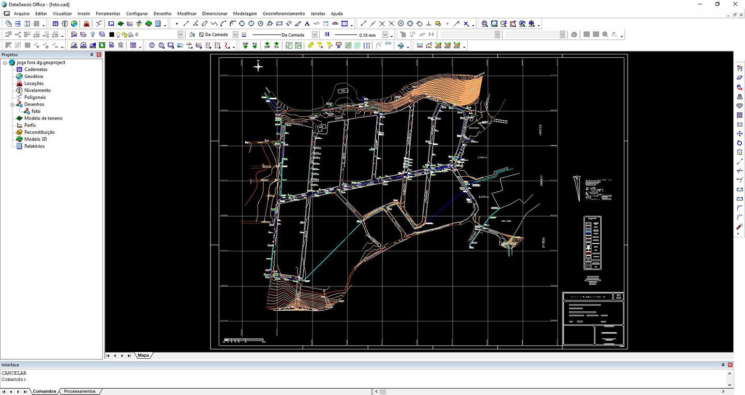The image size is (745, 395).
Task: Switch to the Processamentos tab
Action: [79, 391]
